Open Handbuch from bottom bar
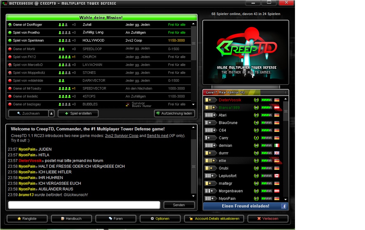365x230 pixels. pyautogui.click(x=71, y=219)
